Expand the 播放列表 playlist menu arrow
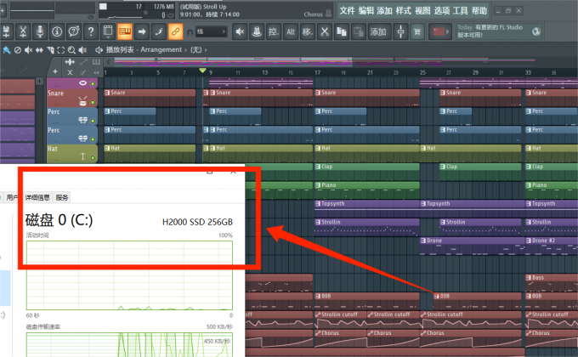 [99, 49]
